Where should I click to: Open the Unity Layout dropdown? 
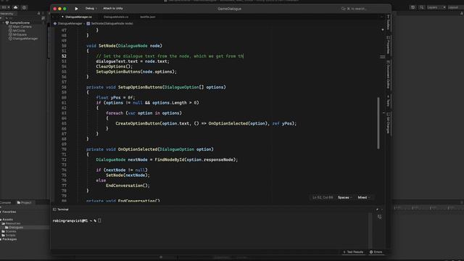(455, 7)
